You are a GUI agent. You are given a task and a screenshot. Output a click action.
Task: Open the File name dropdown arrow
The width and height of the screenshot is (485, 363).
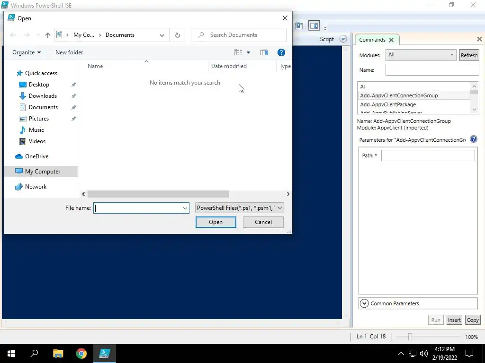(185, 208)
